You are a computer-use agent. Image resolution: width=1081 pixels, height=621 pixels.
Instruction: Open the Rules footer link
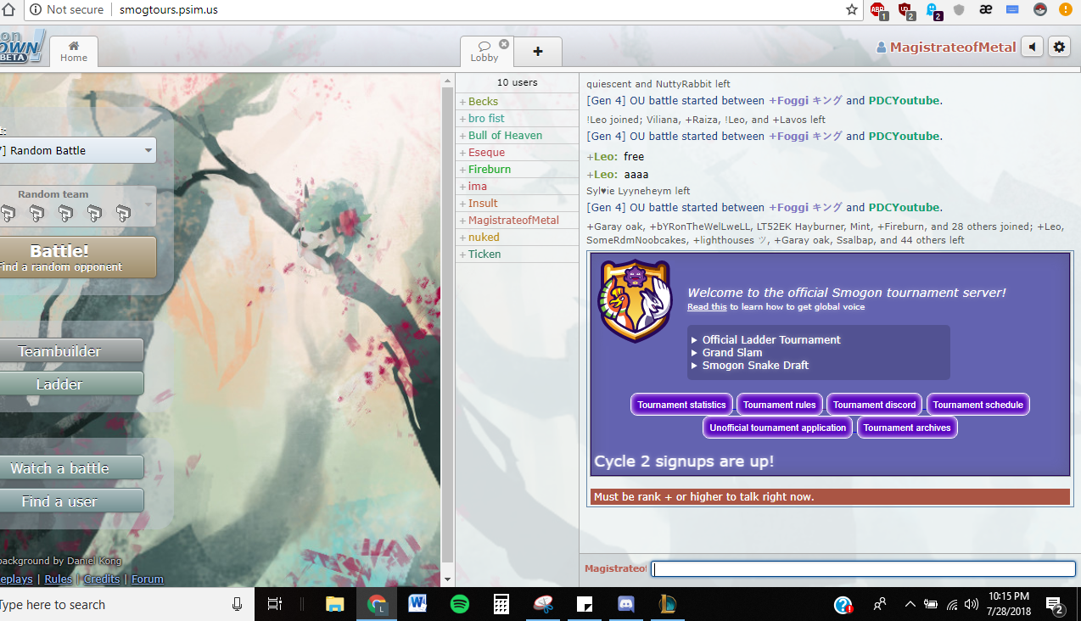click(59, 579)
